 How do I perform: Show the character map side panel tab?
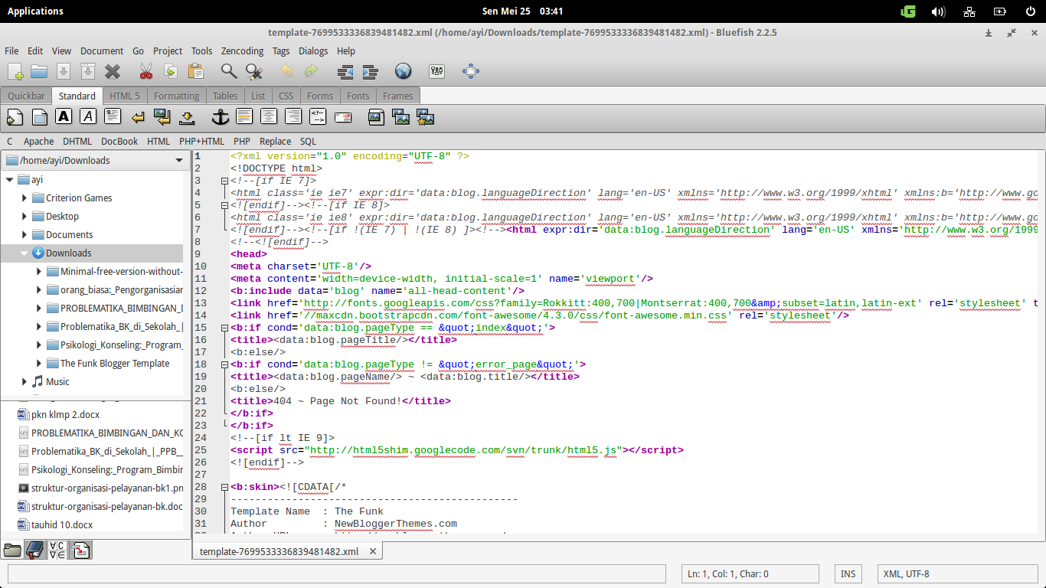tap(57, 550)
